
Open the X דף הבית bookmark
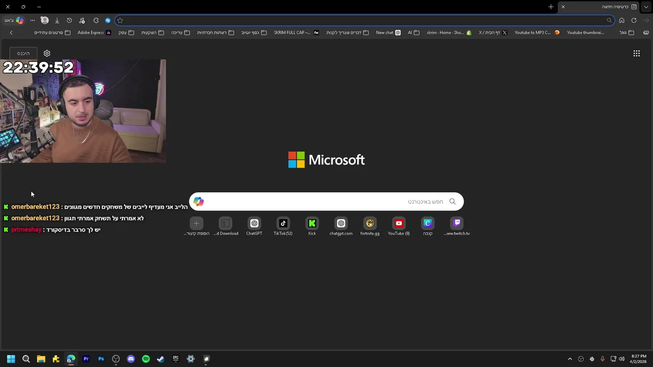click(x=492, y=33)
